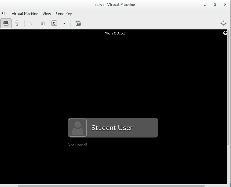Viewport: 231px width, 187px height.
Task: Pause the running virtual machine
Action: pyautogui.click(x=43, y=23)
